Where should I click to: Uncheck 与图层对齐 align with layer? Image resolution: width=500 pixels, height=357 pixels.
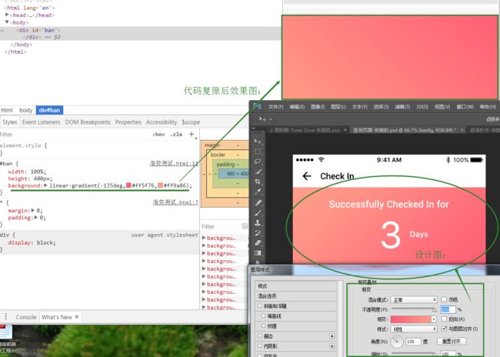pyautogui.click(x=444, y=329)
